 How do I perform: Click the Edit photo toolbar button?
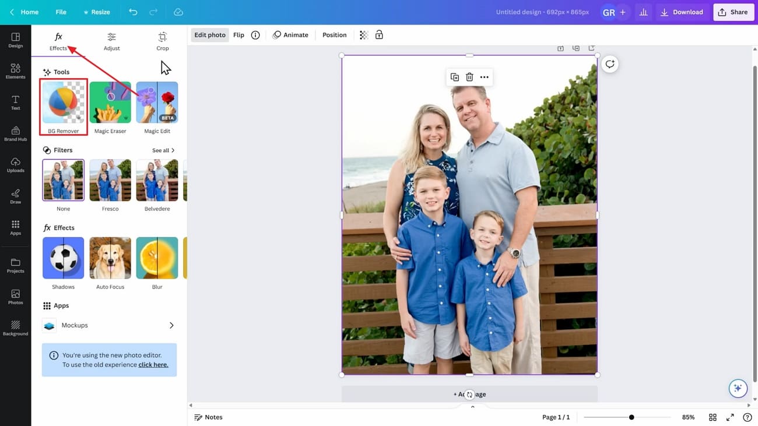tap(210, 35)
